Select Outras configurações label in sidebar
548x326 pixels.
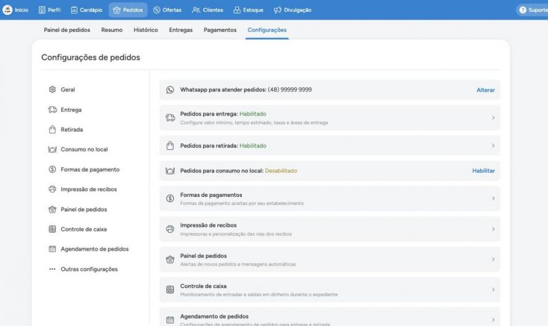89,269
